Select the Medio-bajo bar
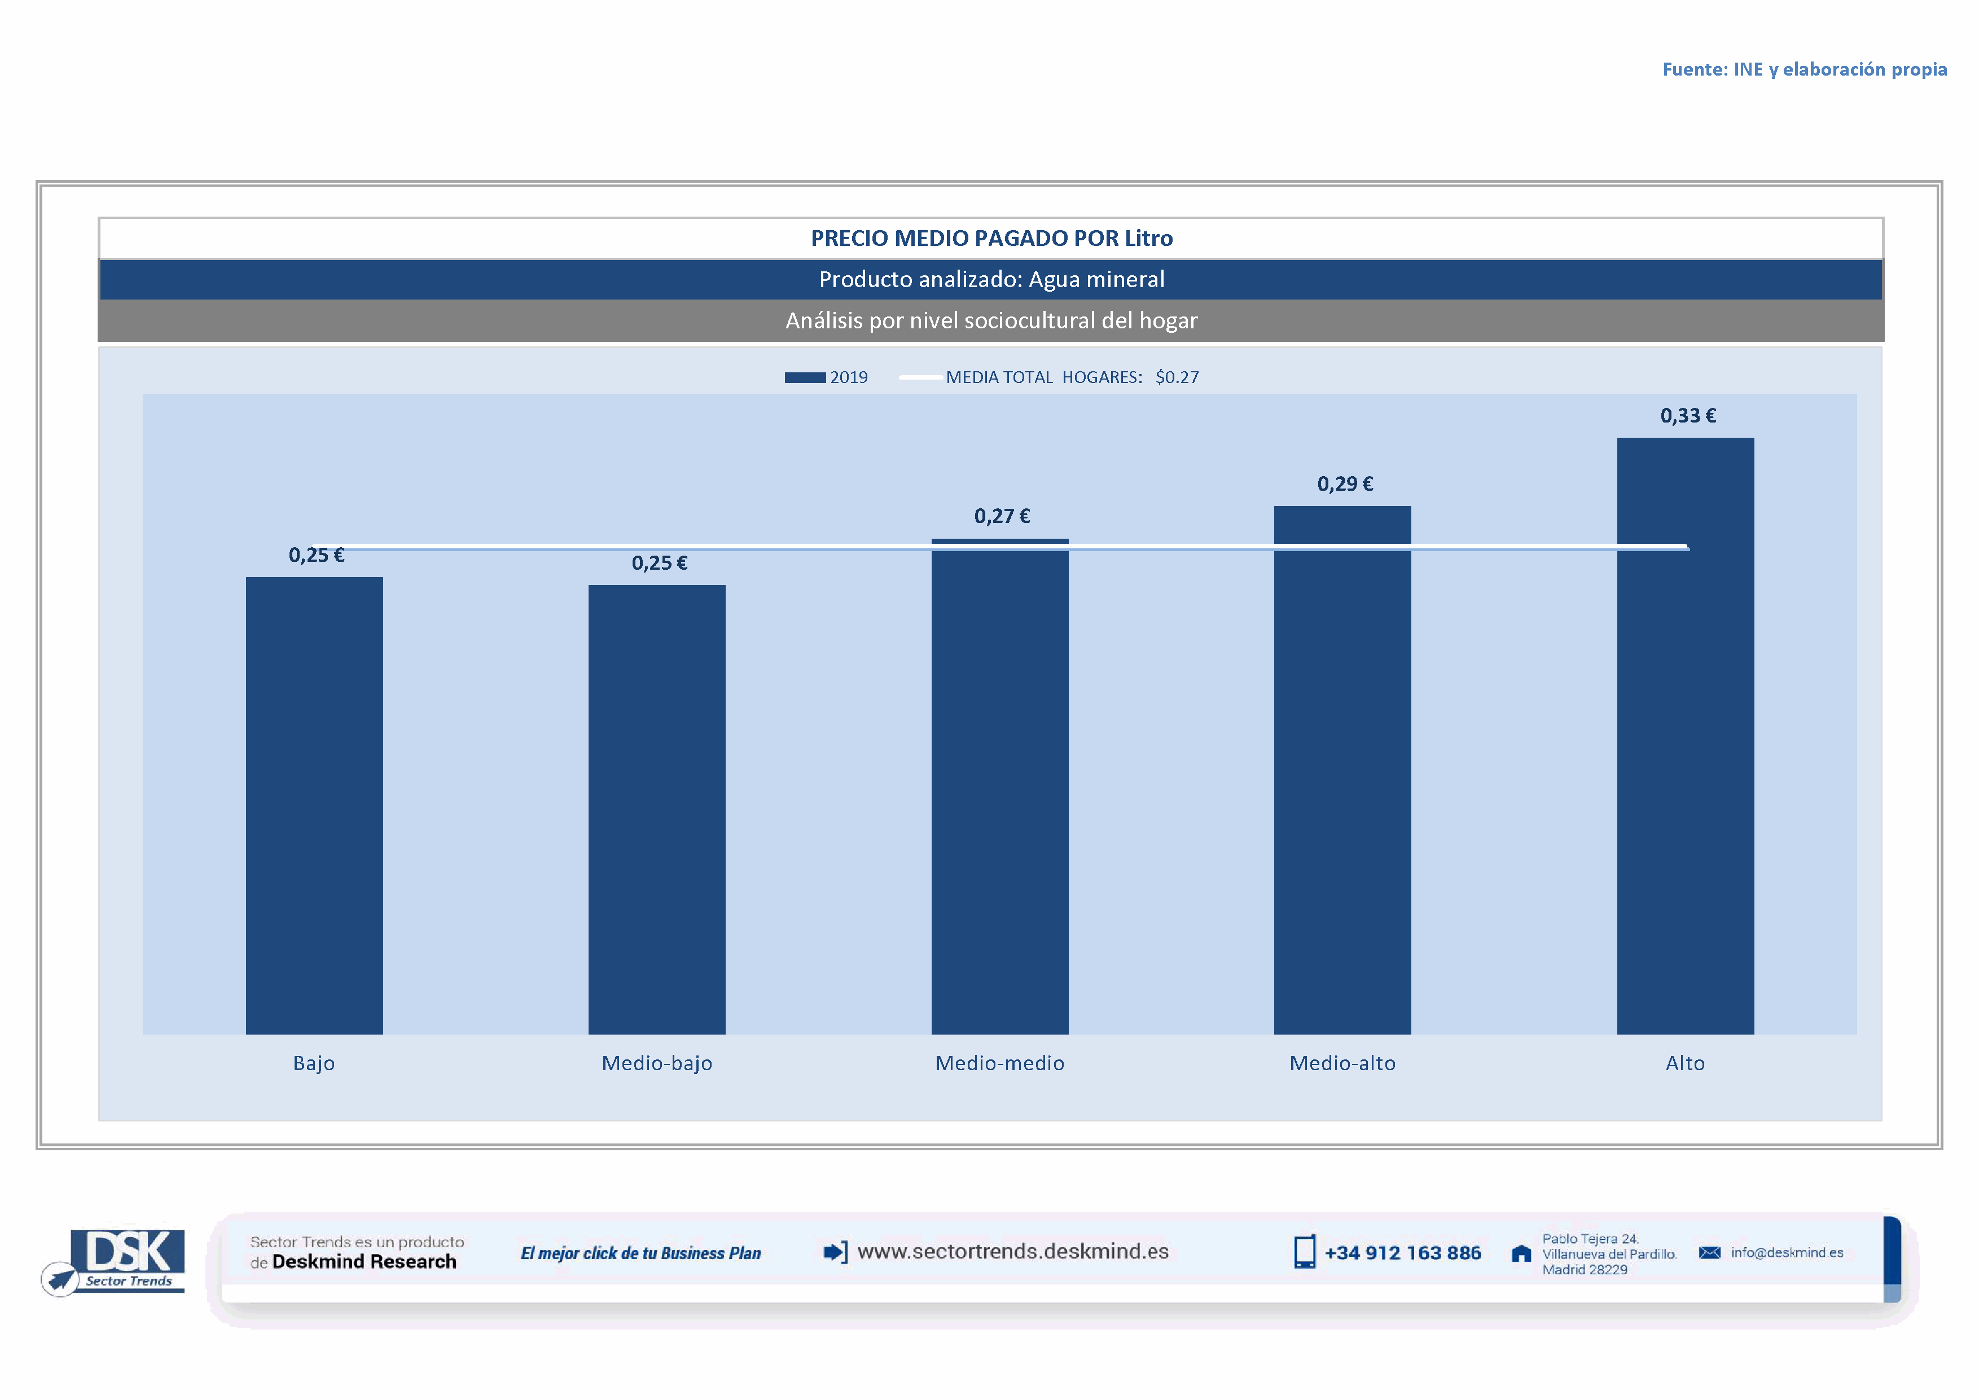The height and width of the screenshot is (1399, 1979). point(657,810)
